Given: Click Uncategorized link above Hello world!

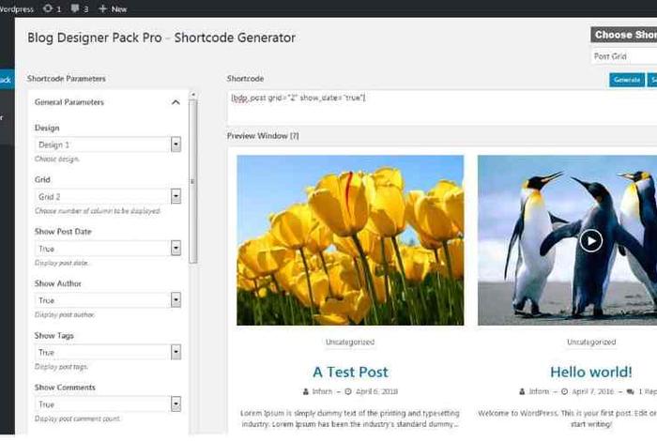Looking at the screenshot, I should [591, 342].
